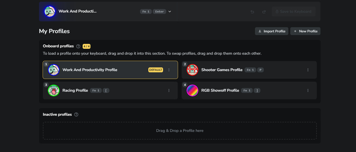The width and height of the screenshot is (356, 152).
Task: Click the New Profile button
Action: pos(305,31)
